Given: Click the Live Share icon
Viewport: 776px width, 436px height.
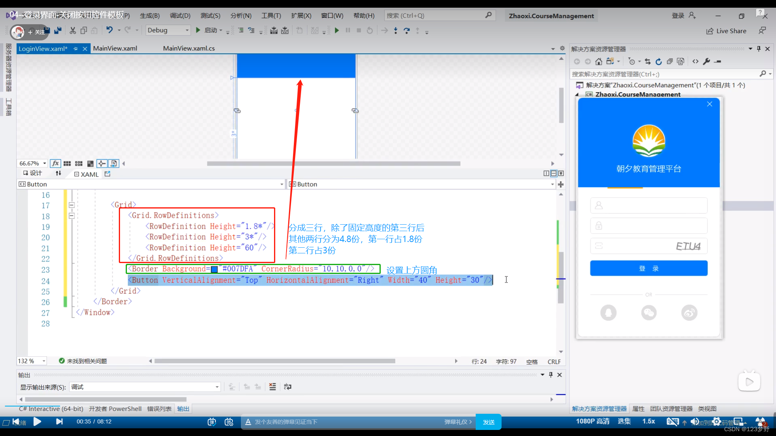Looking at the screenshot, I should pyautogui.click(x=710, y=31).
